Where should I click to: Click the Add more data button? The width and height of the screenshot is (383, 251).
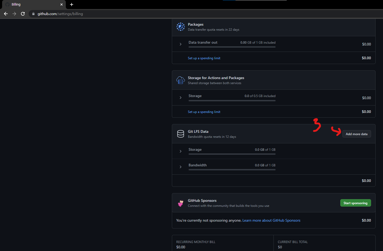(x=356, y=134)
